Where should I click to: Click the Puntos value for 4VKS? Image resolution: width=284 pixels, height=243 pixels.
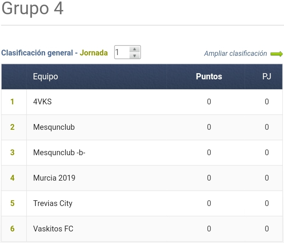(x=209, y=102)
